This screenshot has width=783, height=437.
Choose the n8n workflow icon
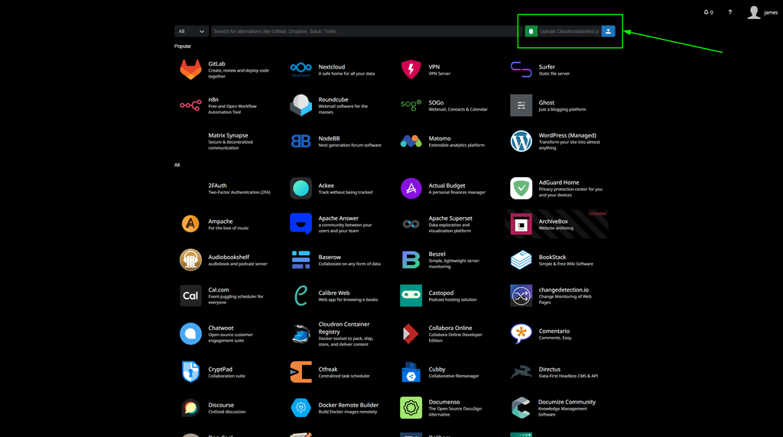[x=190, y=105]
